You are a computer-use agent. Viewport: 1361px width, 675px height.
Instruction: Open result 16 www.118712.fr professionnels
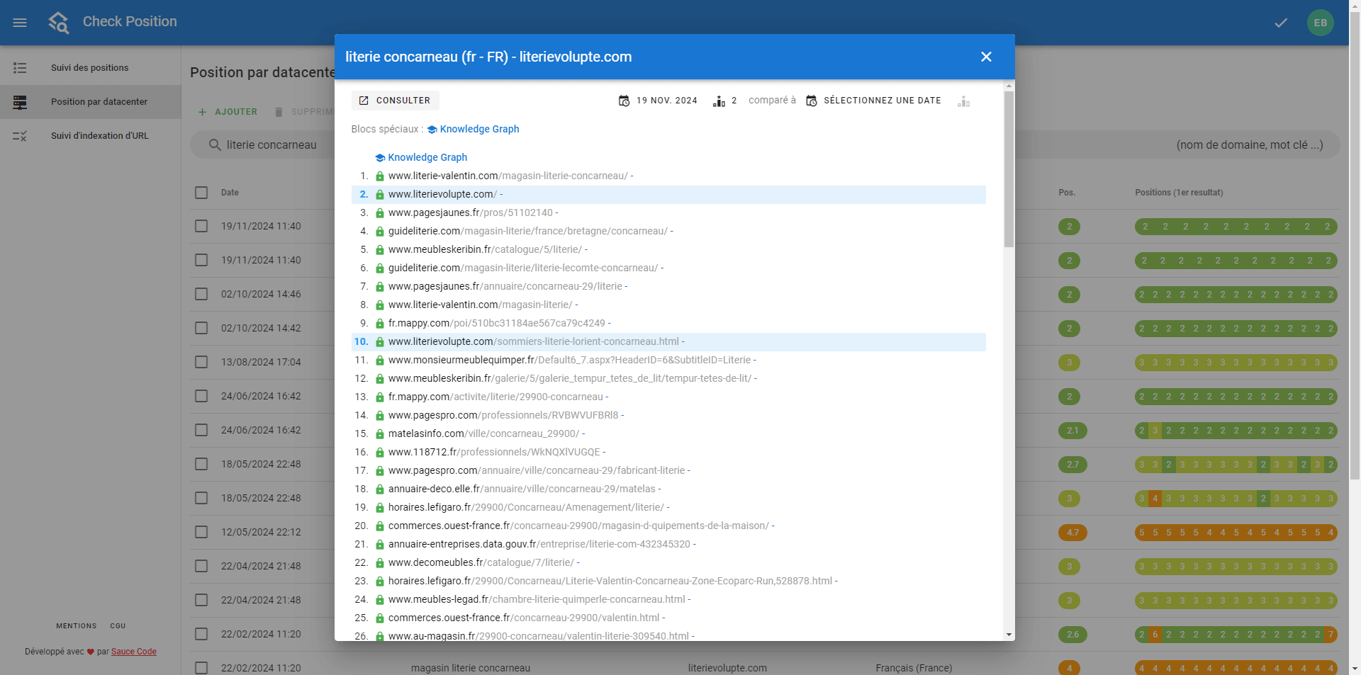coord(494,452)
